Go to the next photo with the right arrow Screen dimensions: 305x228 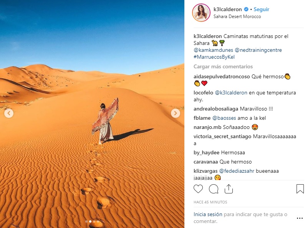tap(175, 113)
